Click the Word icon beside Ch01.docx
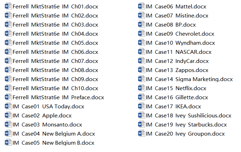This screenshot has width=241, height=152. (x=8, y=7)
